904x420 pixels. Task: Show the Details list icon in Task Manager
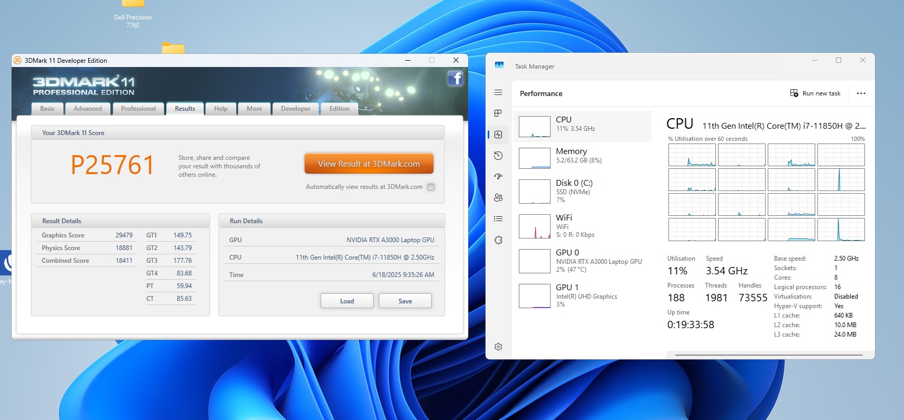coord(498,219)
